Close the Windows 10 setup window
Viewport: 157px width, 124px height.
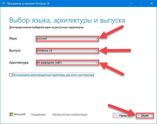tap(152, 4)
